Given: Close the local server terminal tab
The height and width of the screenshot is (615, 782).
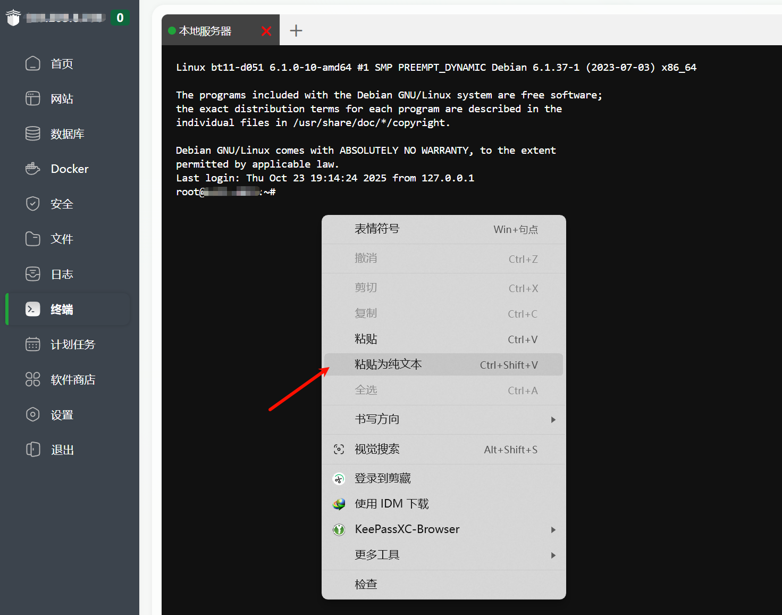Looking at the screenshot, I should click(x=266, y=31).
